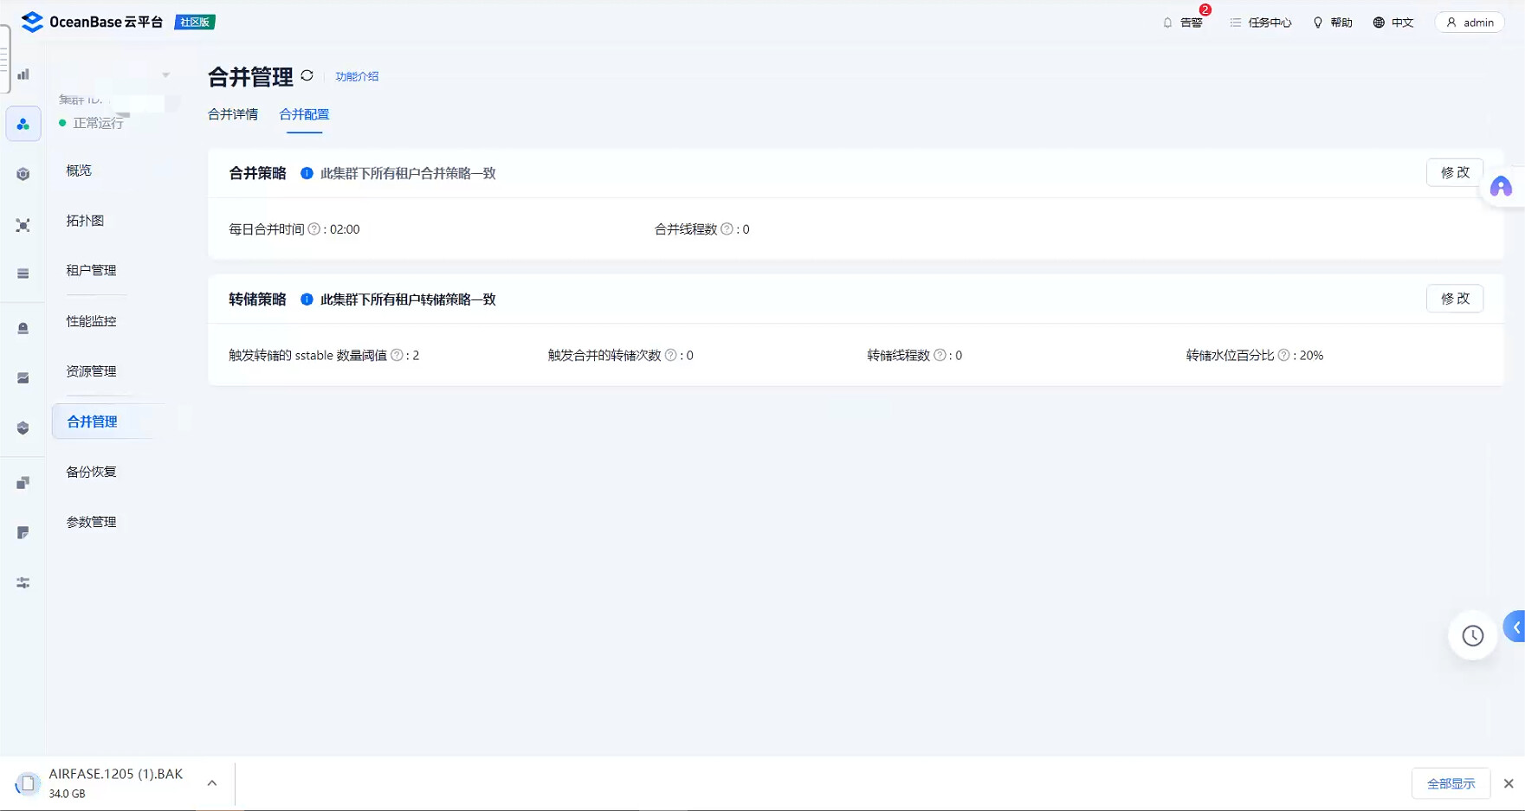Open the 功能介绍 link
This screenshot has height=811, width=1525.
click(357, 76)
